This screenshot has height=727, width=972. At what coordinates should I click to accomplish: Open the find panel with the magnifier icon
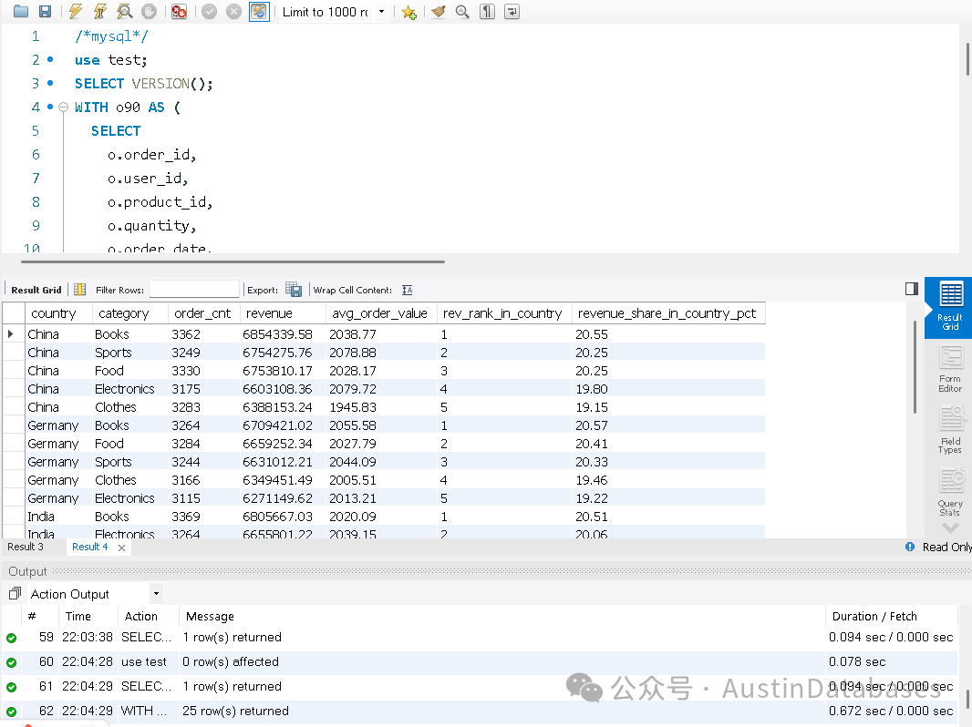[x=462, y=11]
